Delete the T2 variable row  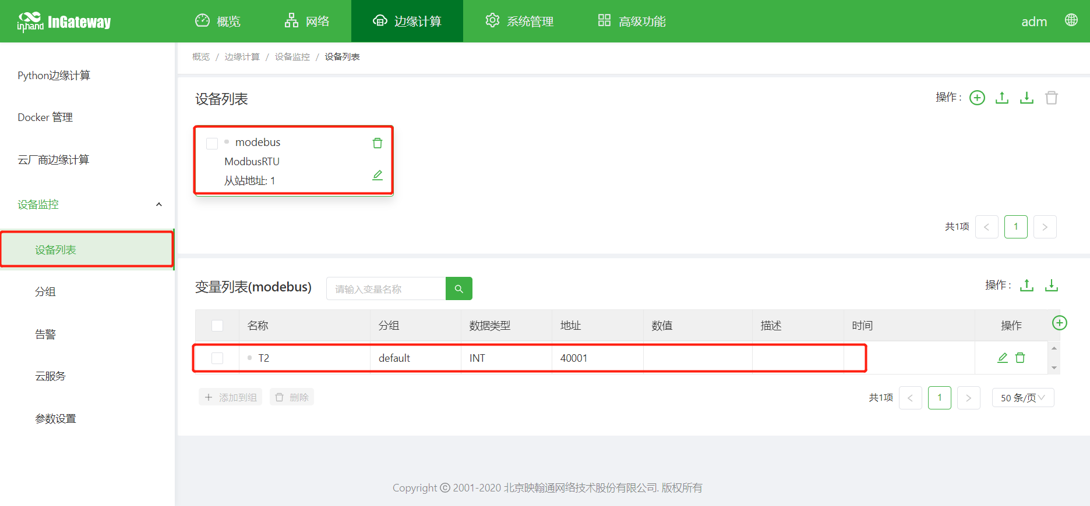1020,358
